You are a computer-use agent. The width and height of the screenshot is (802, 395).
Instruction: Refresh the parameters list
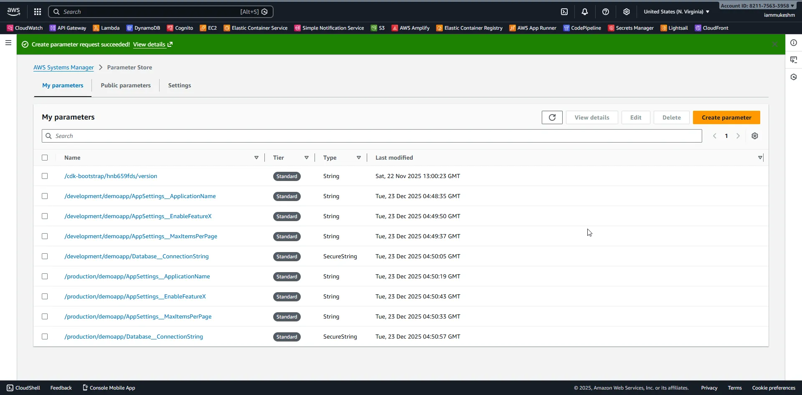pyautogui.click(x=552, y=117)
